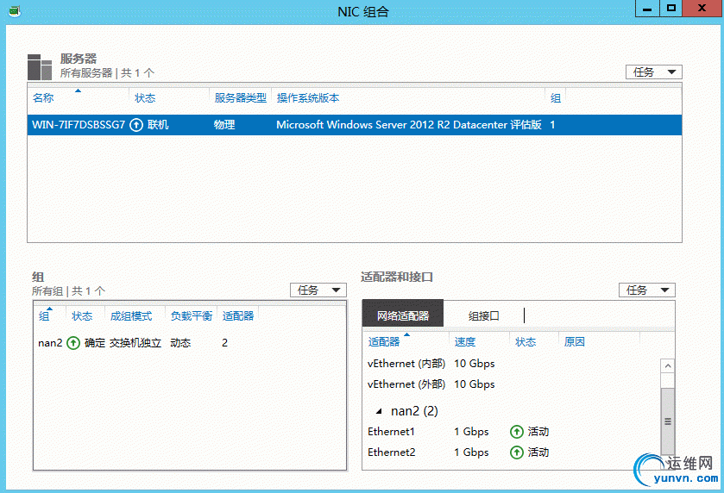The width and height of the screenshot is (724, 493).
Task: Sort teams by 适配器 column header
Action: [238, 316]
